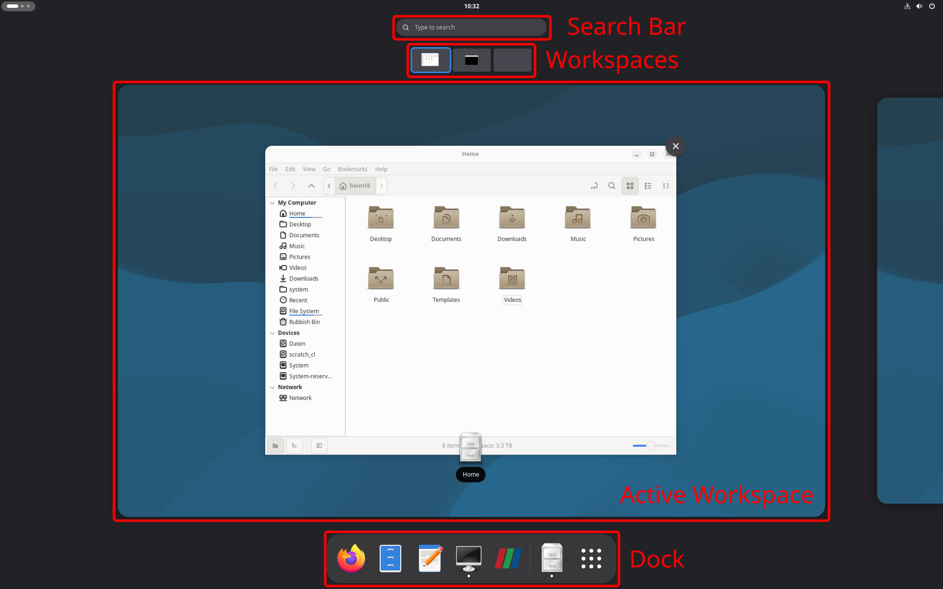Viewport: 943px width, 589px height.
Task: Collapse the My Computer section
Action: click(x=273, y=203)
